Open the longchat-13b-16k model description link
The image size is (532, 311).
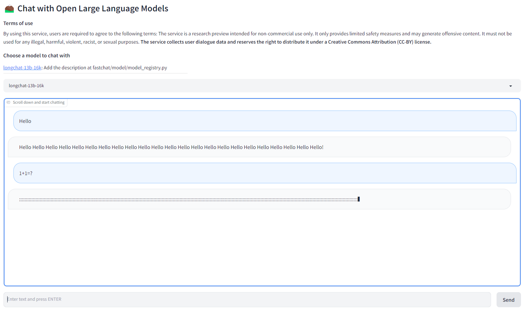(22, 67)
